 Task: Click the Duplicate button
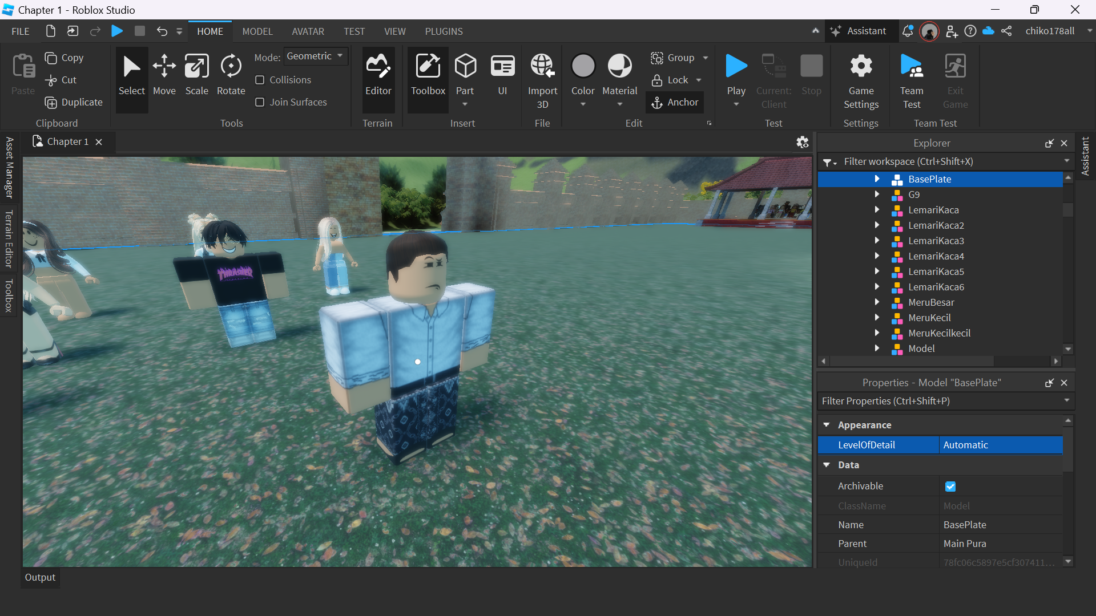(74, 102)
